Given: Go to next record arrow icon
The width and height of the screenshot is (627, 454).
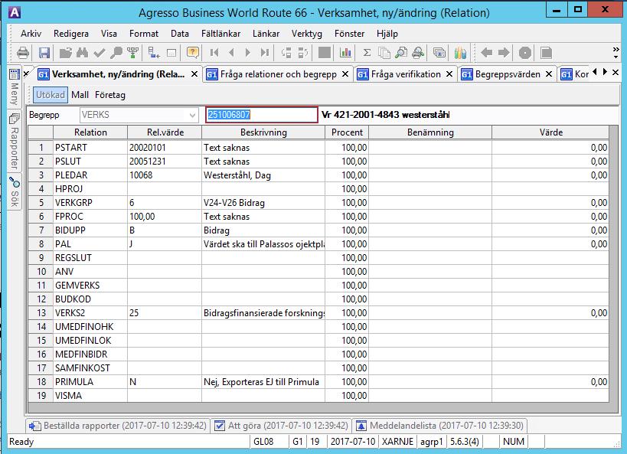Looking at the screenshot, I should (x=248, y=53).
